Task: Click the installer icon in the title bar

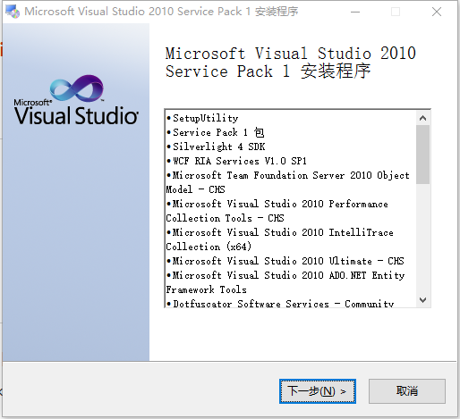Action: click(x=13, y=12)
